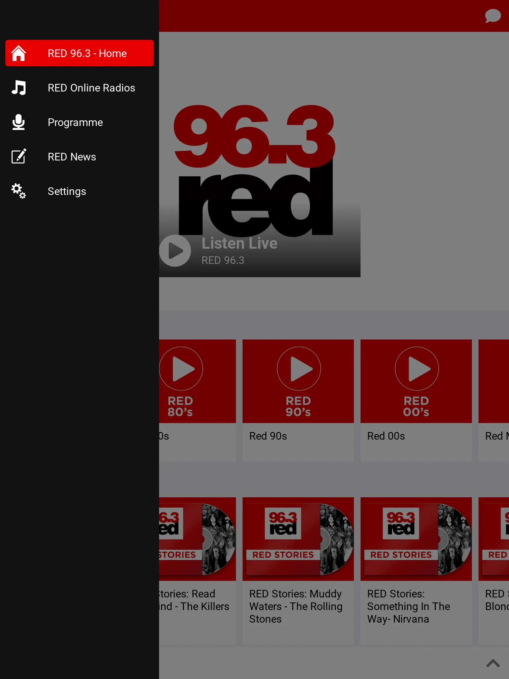The image size is (509, 679).
Task: Open RED Online Radios menu item
Action: pyautogui.click(x=80, y=88)
